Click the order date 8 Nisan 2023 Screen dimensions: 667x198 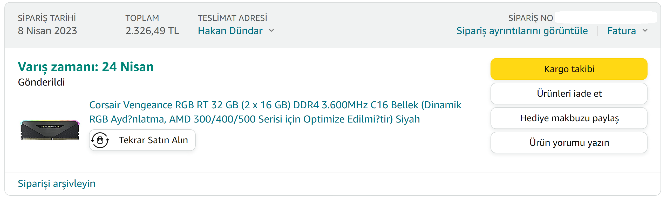pos(47,31)
